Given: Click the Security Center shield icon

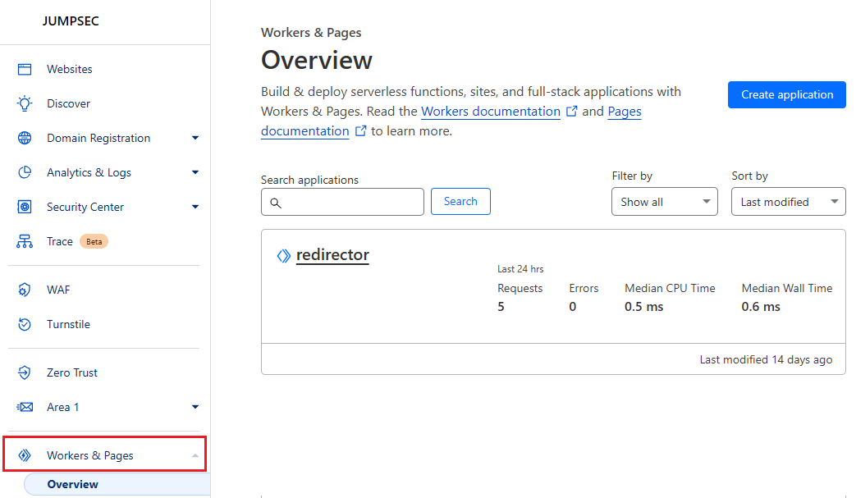Looking at the screenshot, I should [x=25, y=208].
